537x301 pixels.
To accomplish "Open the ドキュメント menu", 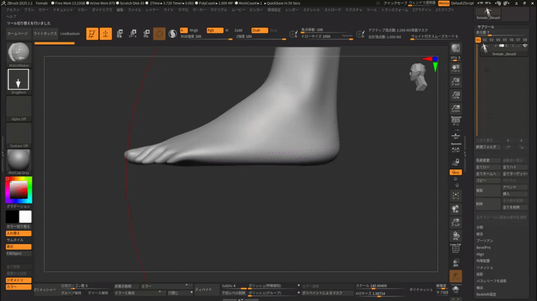I will (x=63, y=10).
